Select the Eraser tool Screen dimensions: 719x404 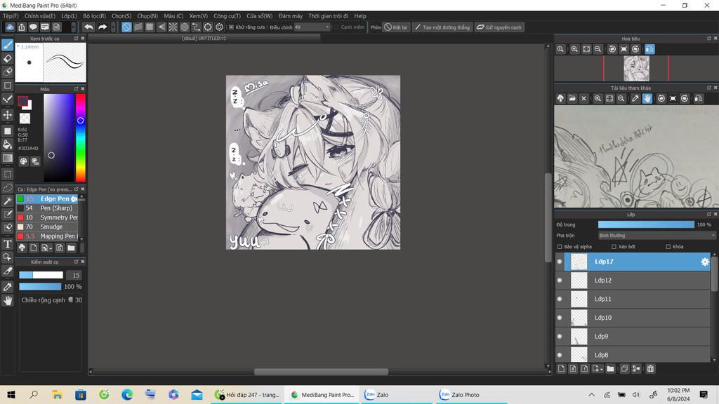point(7,59)
